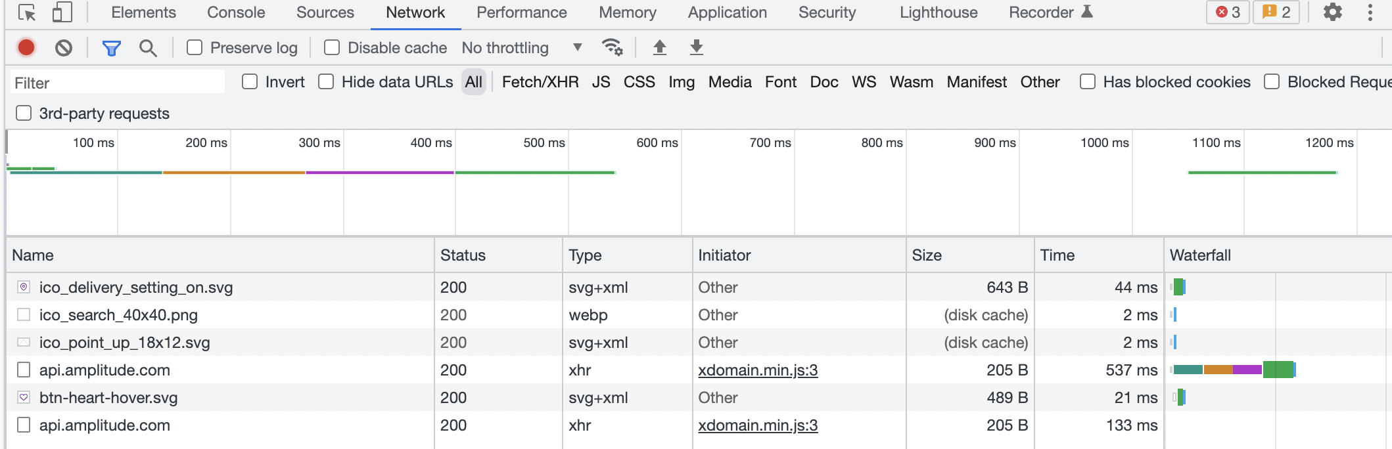Open DevTools settings gear
The width and height of the screenshot is (1392, 449).
pos(1332,12)
